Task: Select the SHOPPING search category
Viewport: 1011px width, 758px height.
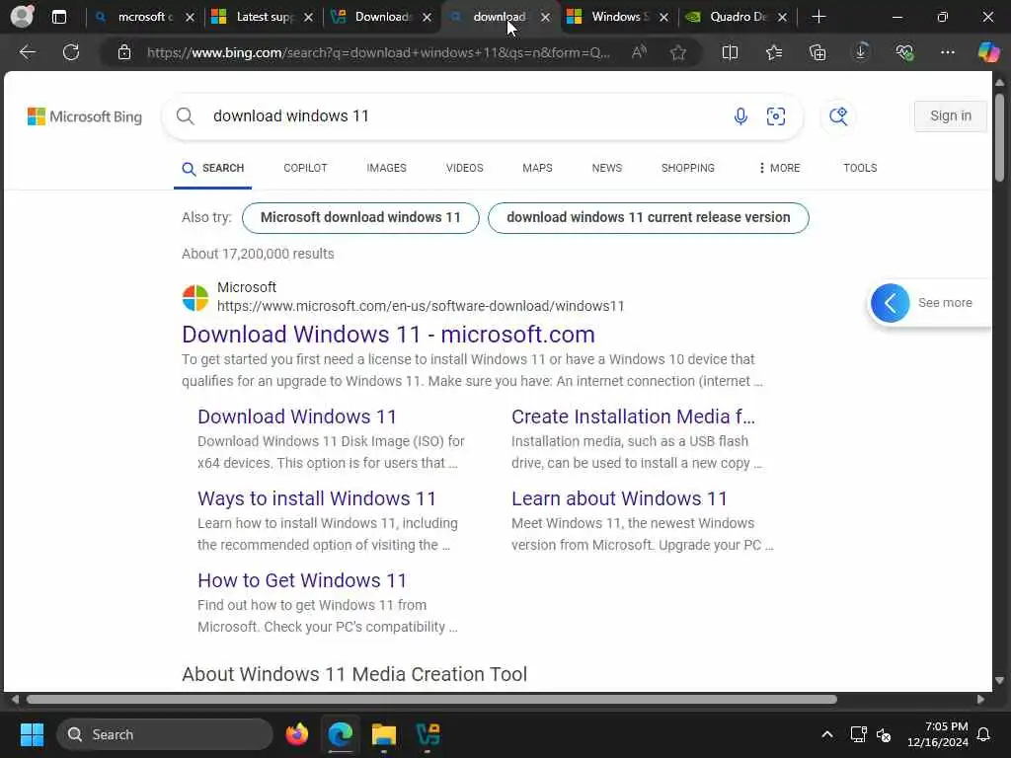Action: 687,168
